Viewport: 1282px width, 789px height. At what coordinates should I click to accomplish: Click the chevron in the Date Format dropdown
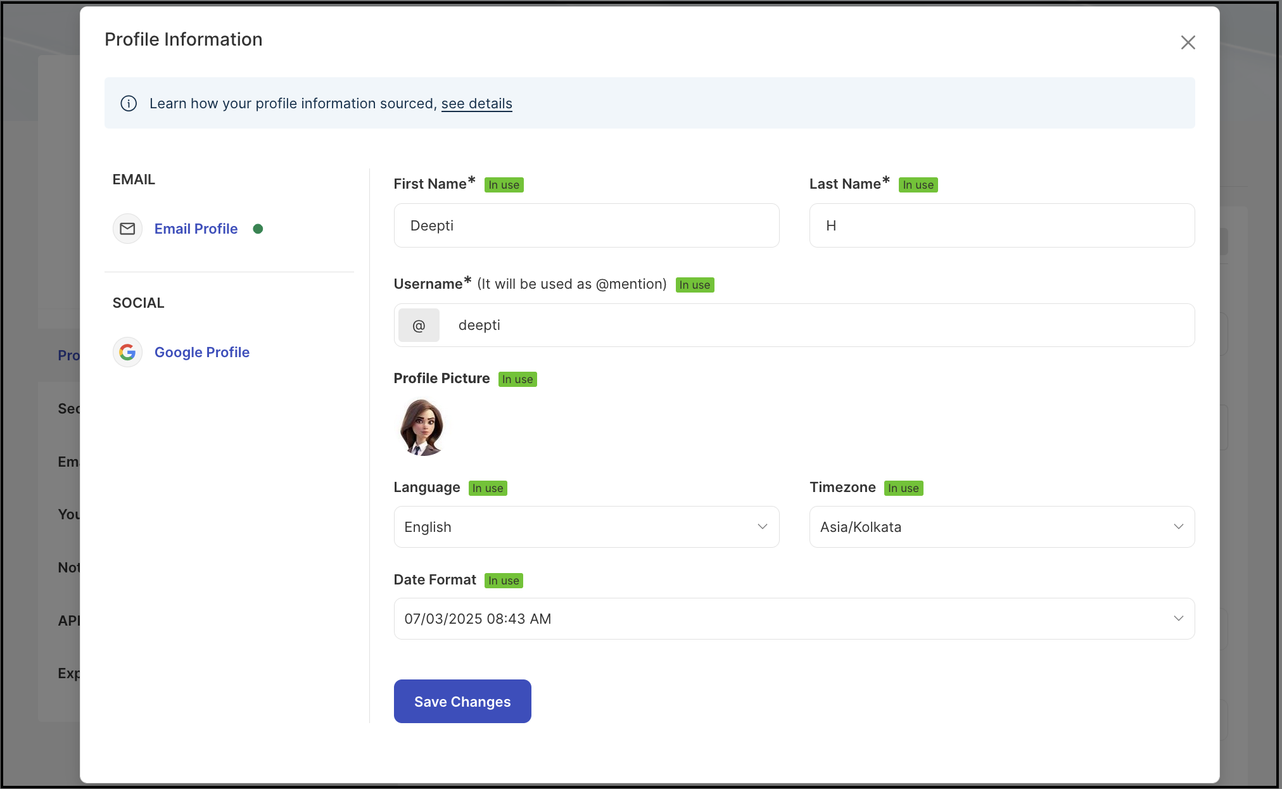coord(1178,619)
